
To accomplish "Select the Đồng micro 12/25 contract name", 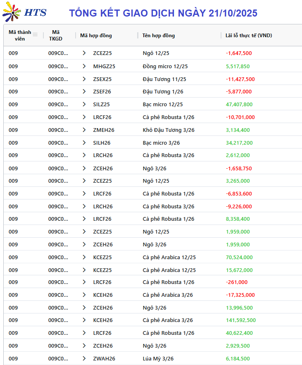I will (165, 66).
